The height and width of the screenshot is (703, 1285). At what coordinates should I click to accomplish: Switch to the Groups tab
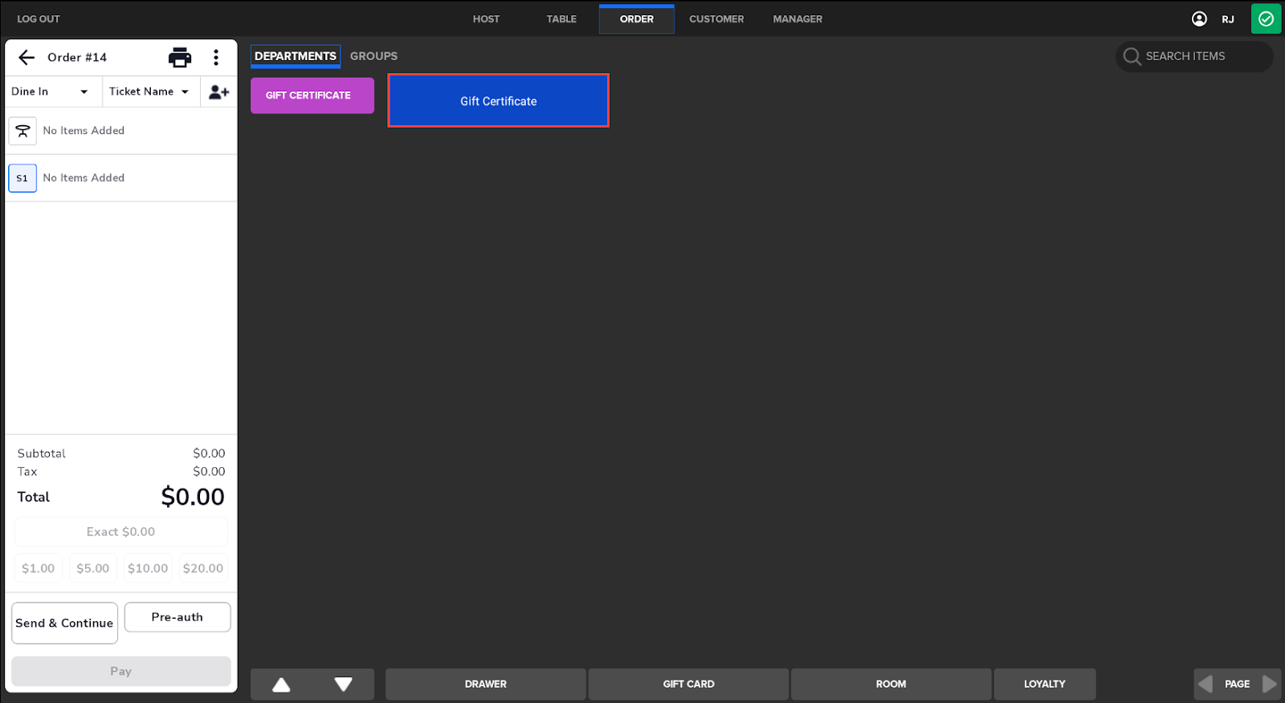[373, 56]
